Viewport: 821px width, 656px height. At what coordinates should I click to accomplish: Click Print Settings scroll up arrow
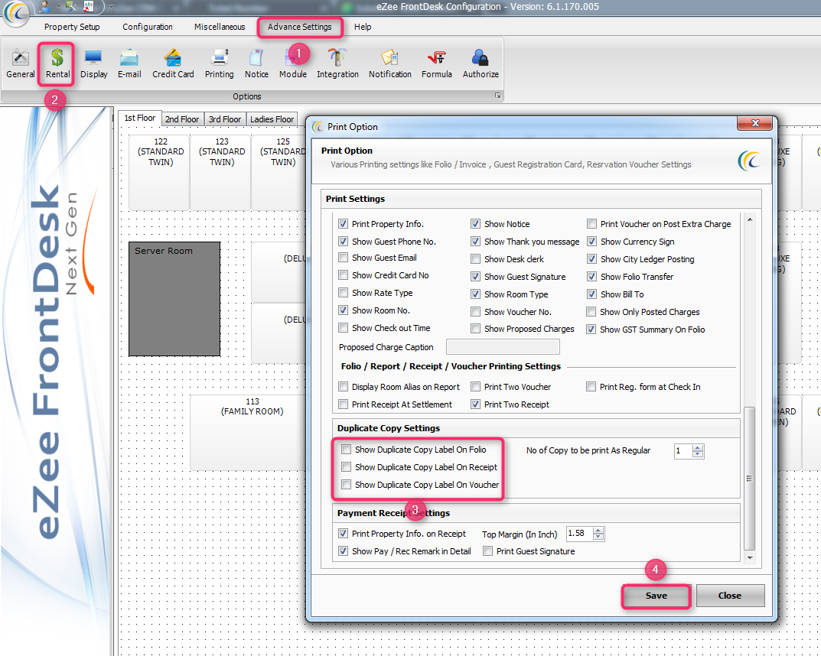750,219
